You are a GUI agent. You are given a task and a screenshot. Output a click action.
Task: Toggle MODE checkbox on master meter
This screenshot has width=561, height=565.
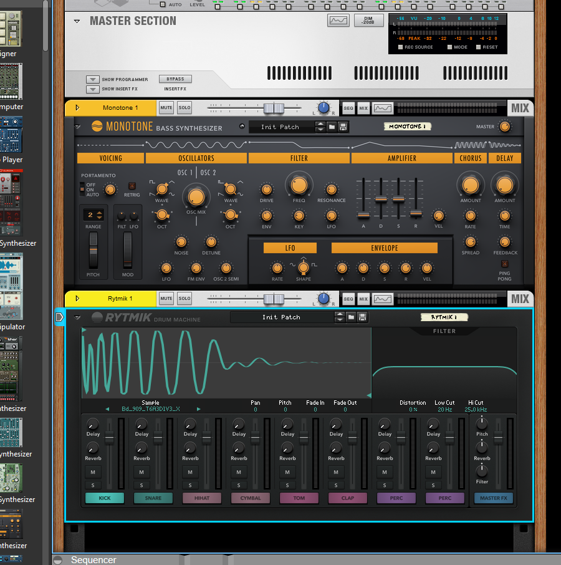449,47
